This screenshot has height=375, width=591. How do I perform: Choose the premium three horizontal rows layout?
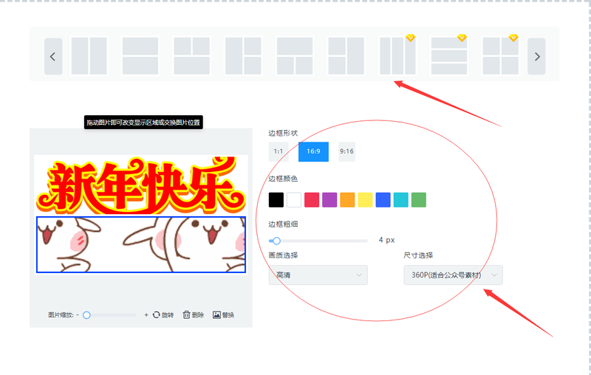coord(449,55)
